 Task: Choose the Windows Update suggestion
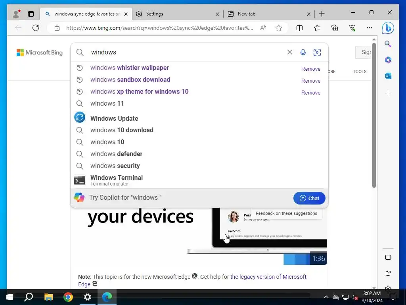(199, 118)
